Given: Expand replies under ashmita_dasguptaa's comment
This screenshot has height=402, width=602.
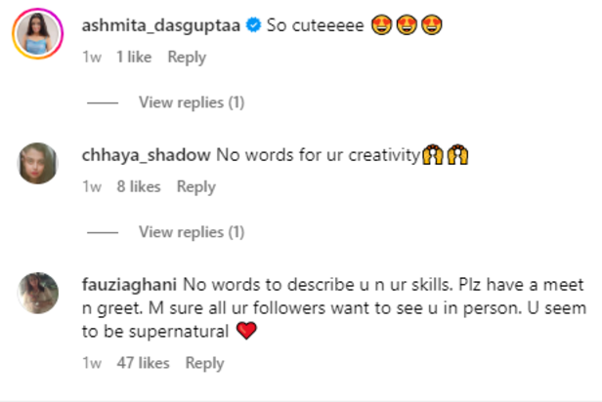Looking at the screenshot, I should pos(192,102).
